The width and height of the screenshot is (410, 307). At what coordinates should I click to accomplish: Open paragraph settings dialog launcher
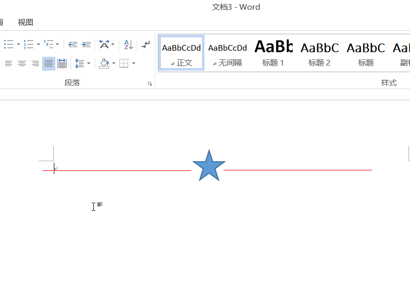pos(150,83)
